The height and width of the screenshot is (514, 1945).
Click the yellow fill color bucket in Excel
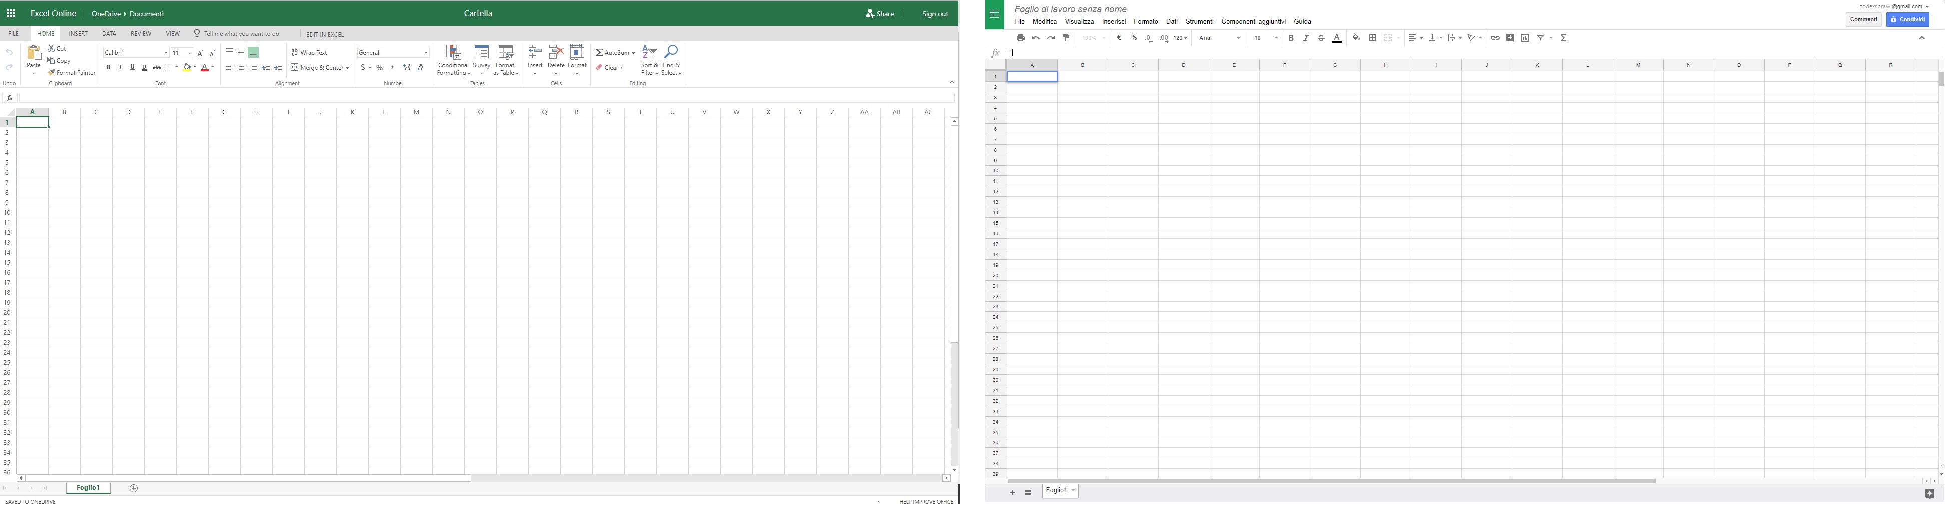[187, 68]
